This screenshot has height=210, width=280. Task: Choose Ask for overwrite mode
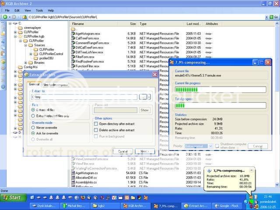tap(33, 133)
